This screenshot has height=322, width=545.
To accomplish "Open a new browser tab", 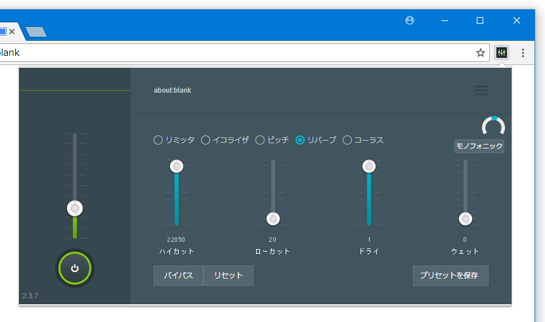I will (36, 32).
